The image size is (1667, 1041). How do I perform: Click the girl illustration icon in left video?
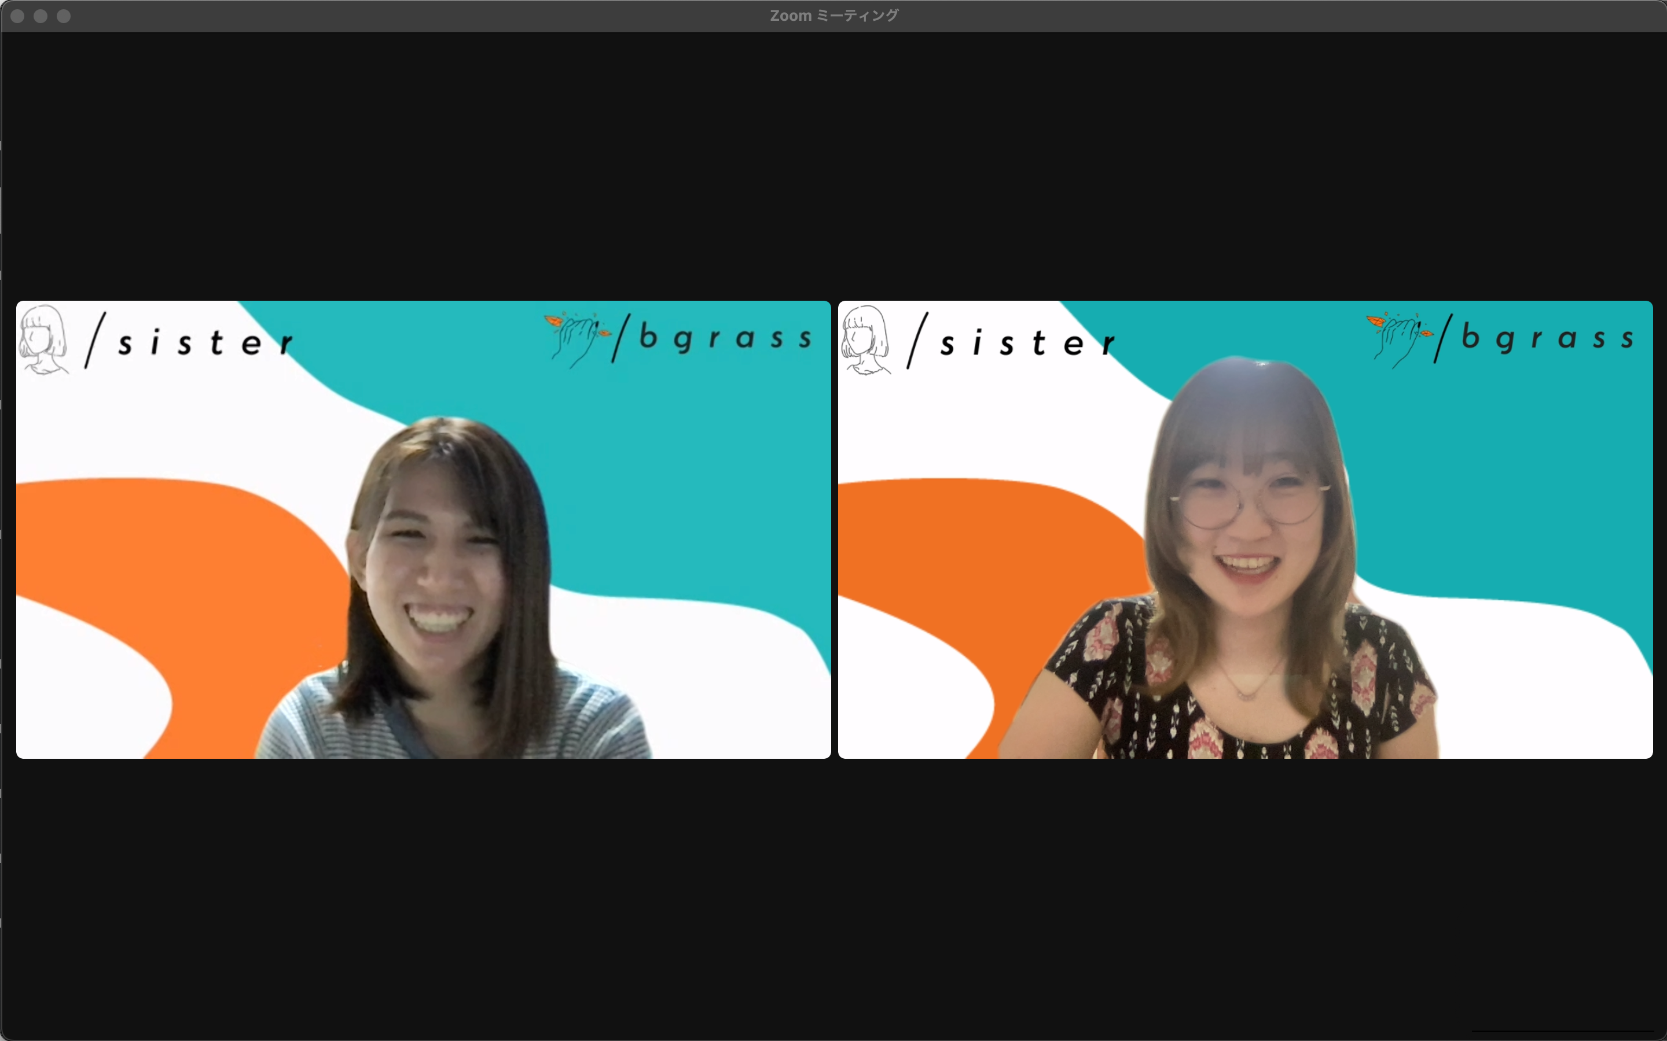point(43,339)
